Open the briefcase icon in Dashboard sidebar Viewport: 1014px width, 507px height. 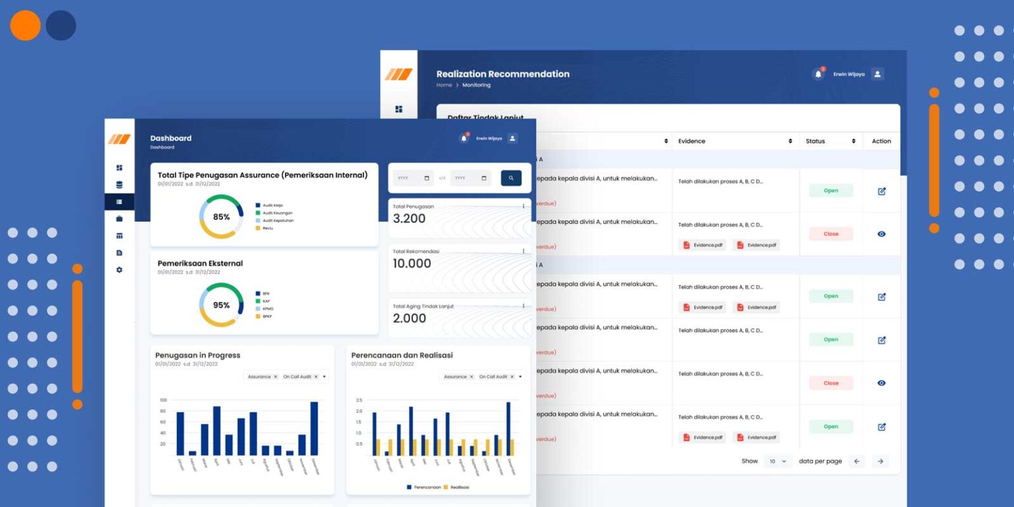tap(119, 219)
